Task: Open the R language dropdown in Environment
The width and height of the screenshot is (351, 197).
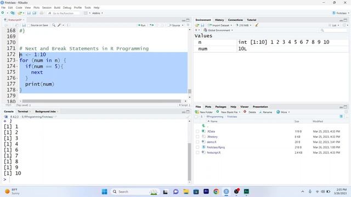Action: (197, 30)
